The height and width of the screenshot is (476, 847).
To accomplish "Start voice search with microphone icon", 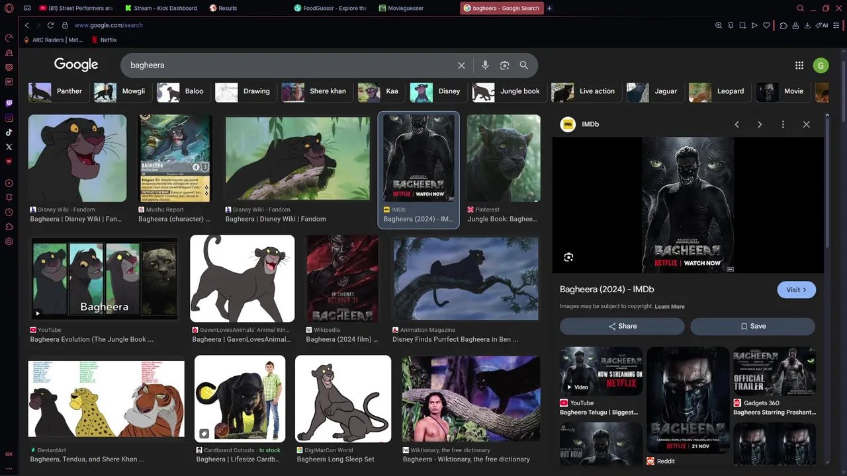I will (485, 65).
